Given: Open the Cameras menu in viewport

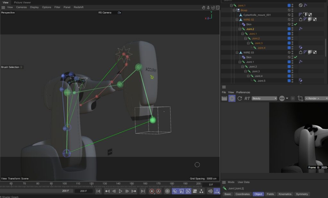Looking at the screenshot, I should [x=21, y=7].
